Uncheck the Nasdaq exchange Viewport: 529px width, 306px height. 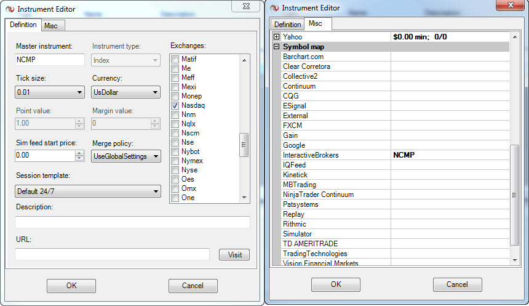tap(175, 105)
